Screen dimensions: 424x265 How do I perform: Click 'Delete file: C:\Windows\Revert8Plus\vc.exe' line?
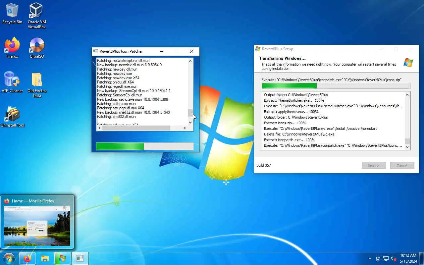click(x=299, y=134)
